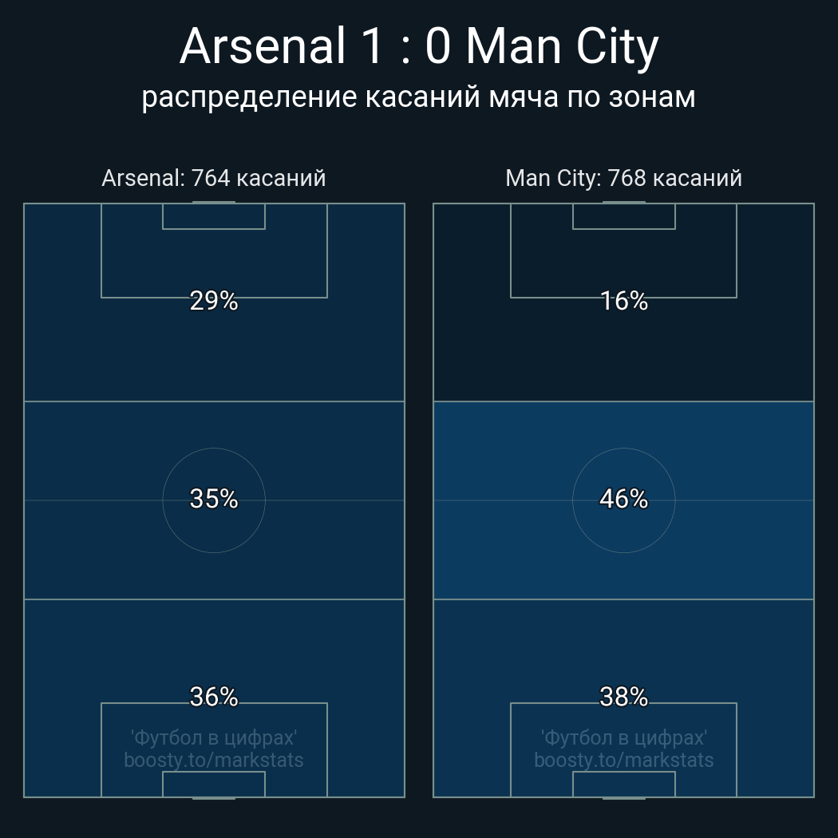The height and width of the screenshot is (838, 838).
Task: Select the Arsenal: 764 касаний label
Action: (214, 178)
